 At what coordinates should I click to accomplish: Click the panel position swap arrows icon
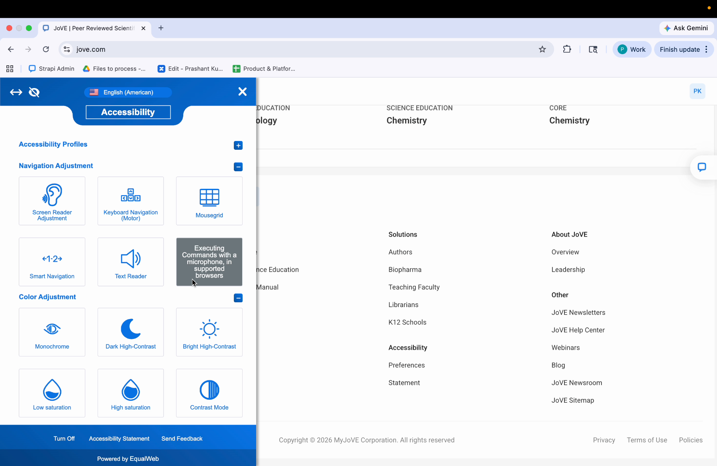(16, 92)
